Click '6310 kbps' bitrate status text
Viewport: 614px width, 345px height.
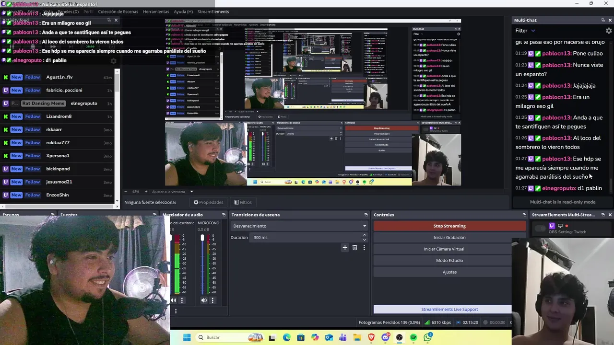[441, 322]
